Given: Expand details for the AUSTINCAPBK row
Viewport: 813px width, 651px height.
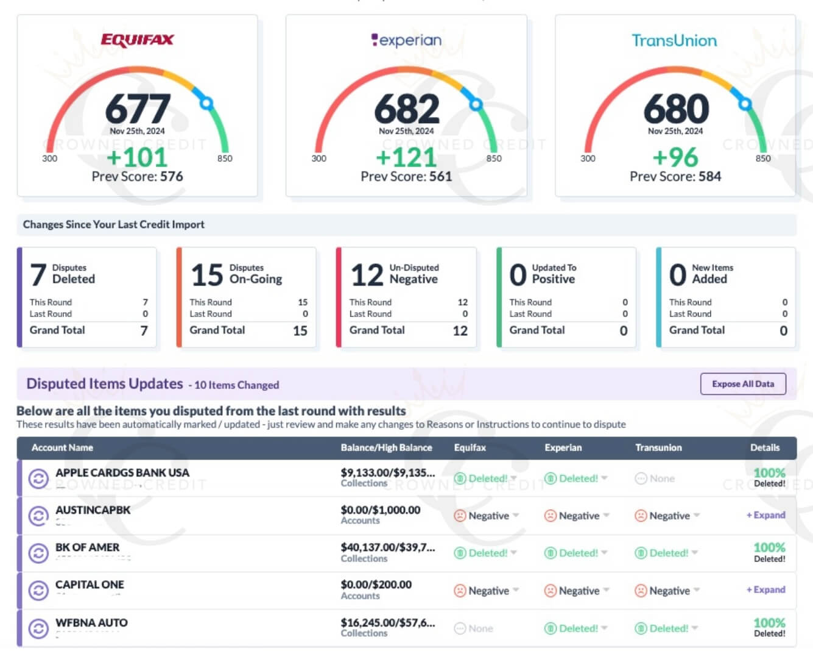Looking at the screenshot, I should (766, 515).
